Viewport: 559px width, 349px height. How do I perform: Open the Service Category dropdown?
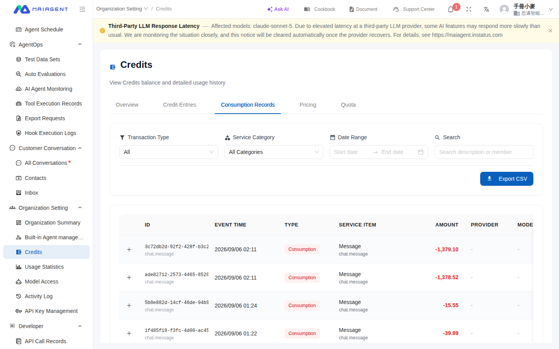coord(274,152)
